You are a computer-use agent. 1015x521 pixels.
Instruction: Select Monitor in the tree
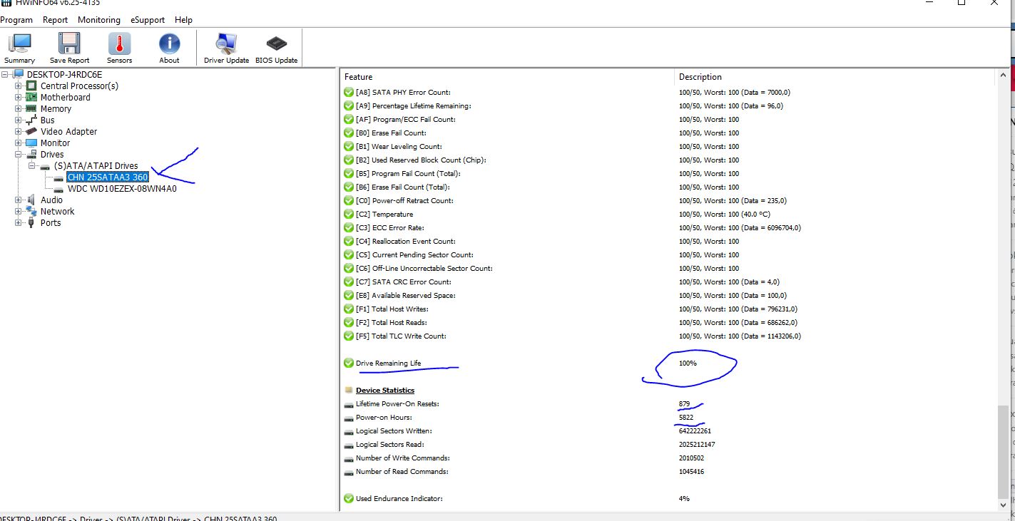click(x=55, y=143)
